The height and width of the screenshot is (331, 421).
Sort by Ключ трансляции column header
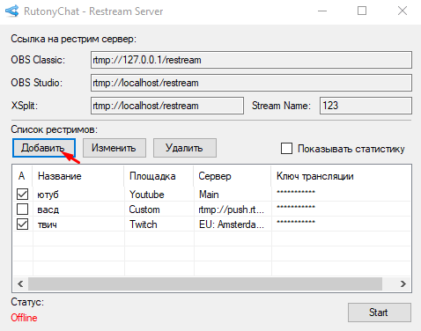tap(341, 176)
